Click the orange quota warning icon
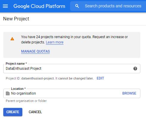 pyautogui.click(x=12, y=39)
